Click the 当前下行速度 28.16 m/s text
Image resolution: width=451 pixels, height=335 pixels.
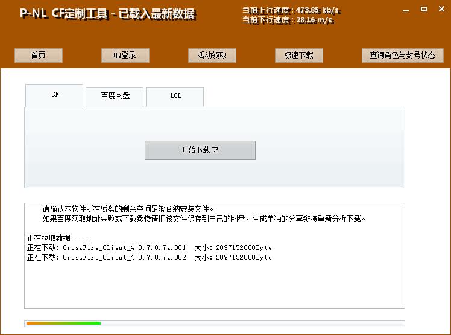(x=288, y=20)
